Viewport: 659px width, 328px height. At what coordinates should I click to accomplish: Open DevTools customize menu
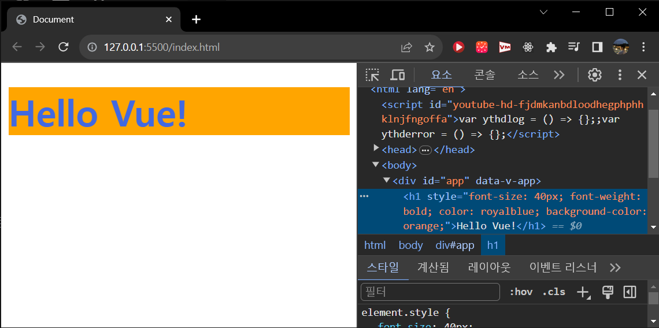pos(620,74)
